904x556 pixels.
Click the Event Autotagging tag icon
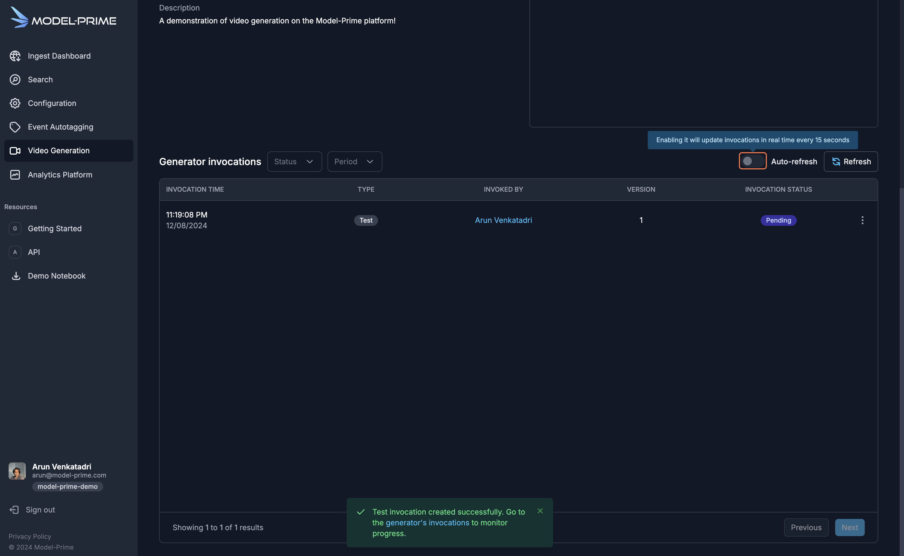[15, 127]
